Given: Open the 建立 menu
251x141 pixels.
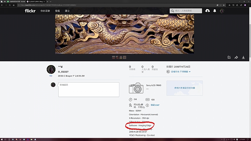Looking at the screenshot, I should pyautogui.click(x=67, y=11).
